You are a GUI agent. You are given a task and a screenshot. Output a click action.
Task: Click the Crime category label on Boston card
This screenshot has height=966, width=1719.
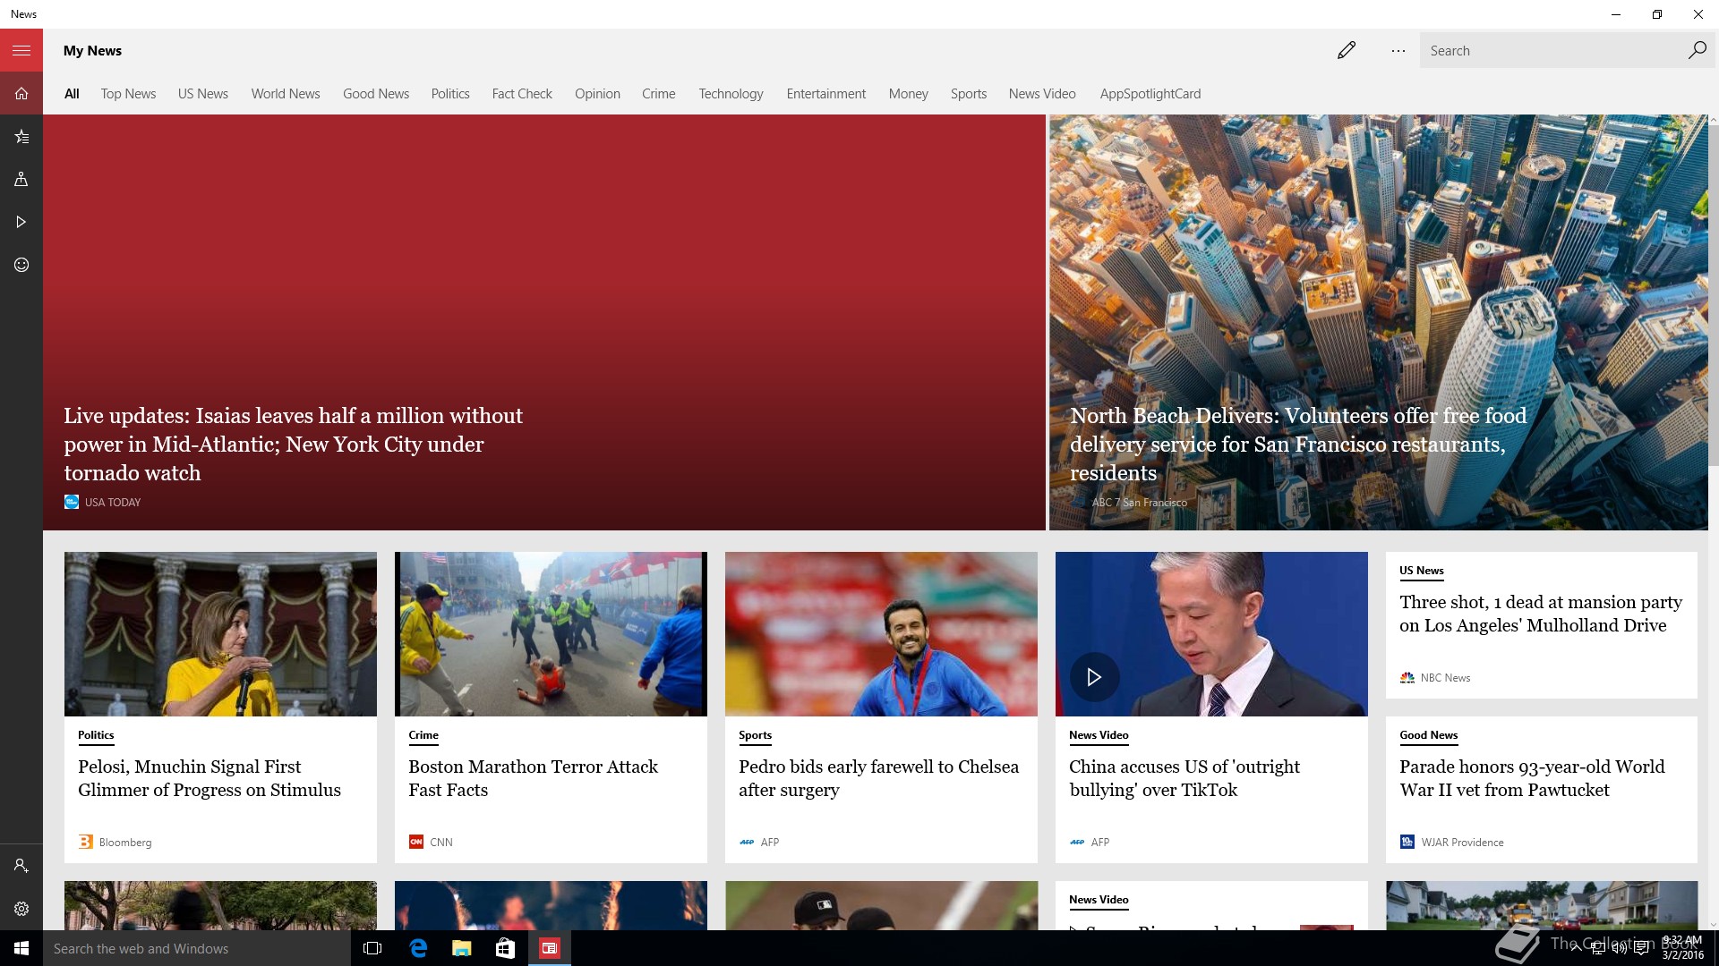423,735
